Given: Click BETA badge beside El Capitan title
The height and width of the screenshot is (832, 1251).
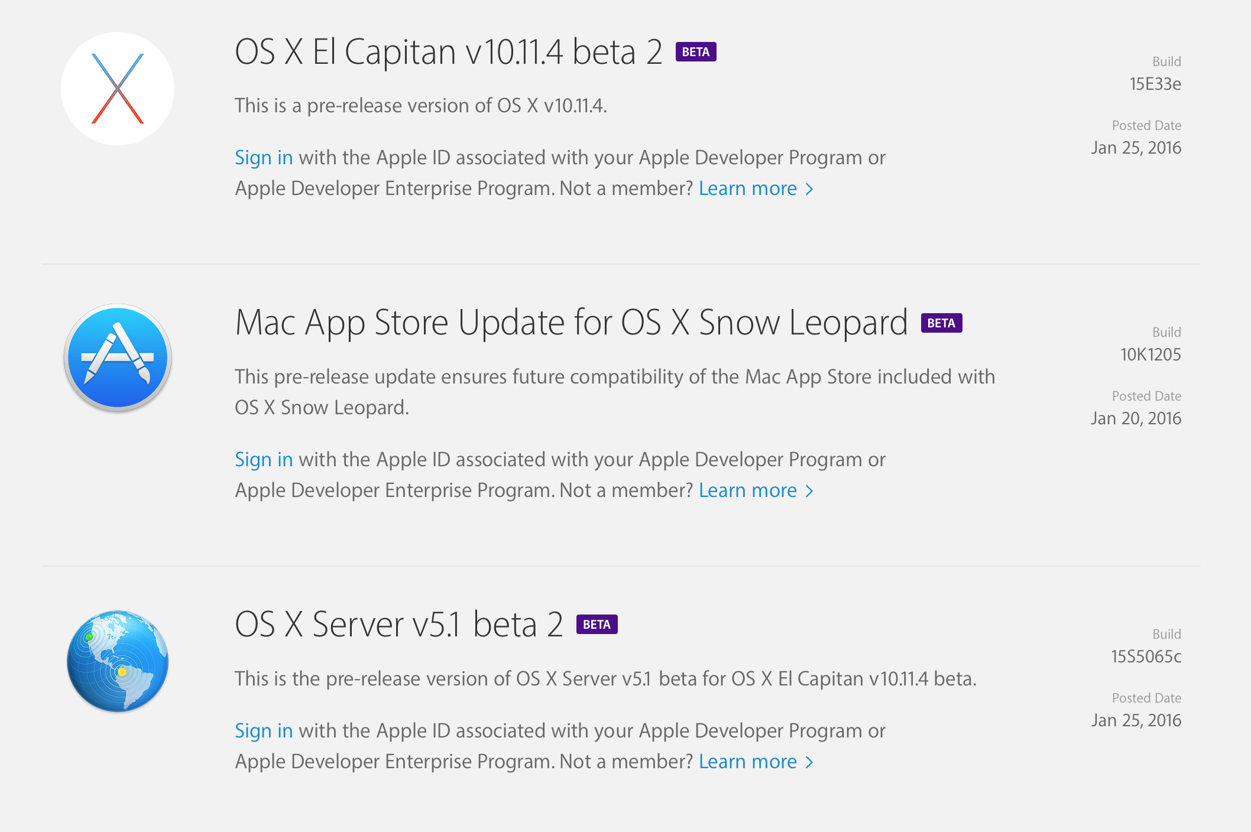Looking at the screenshot, I should coord(696,52).
